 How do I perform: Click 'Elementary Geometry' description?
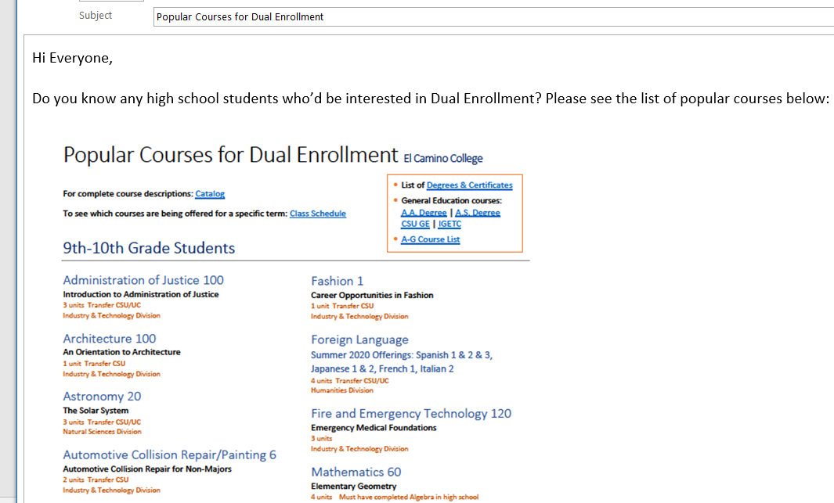(x=354, y=486)
